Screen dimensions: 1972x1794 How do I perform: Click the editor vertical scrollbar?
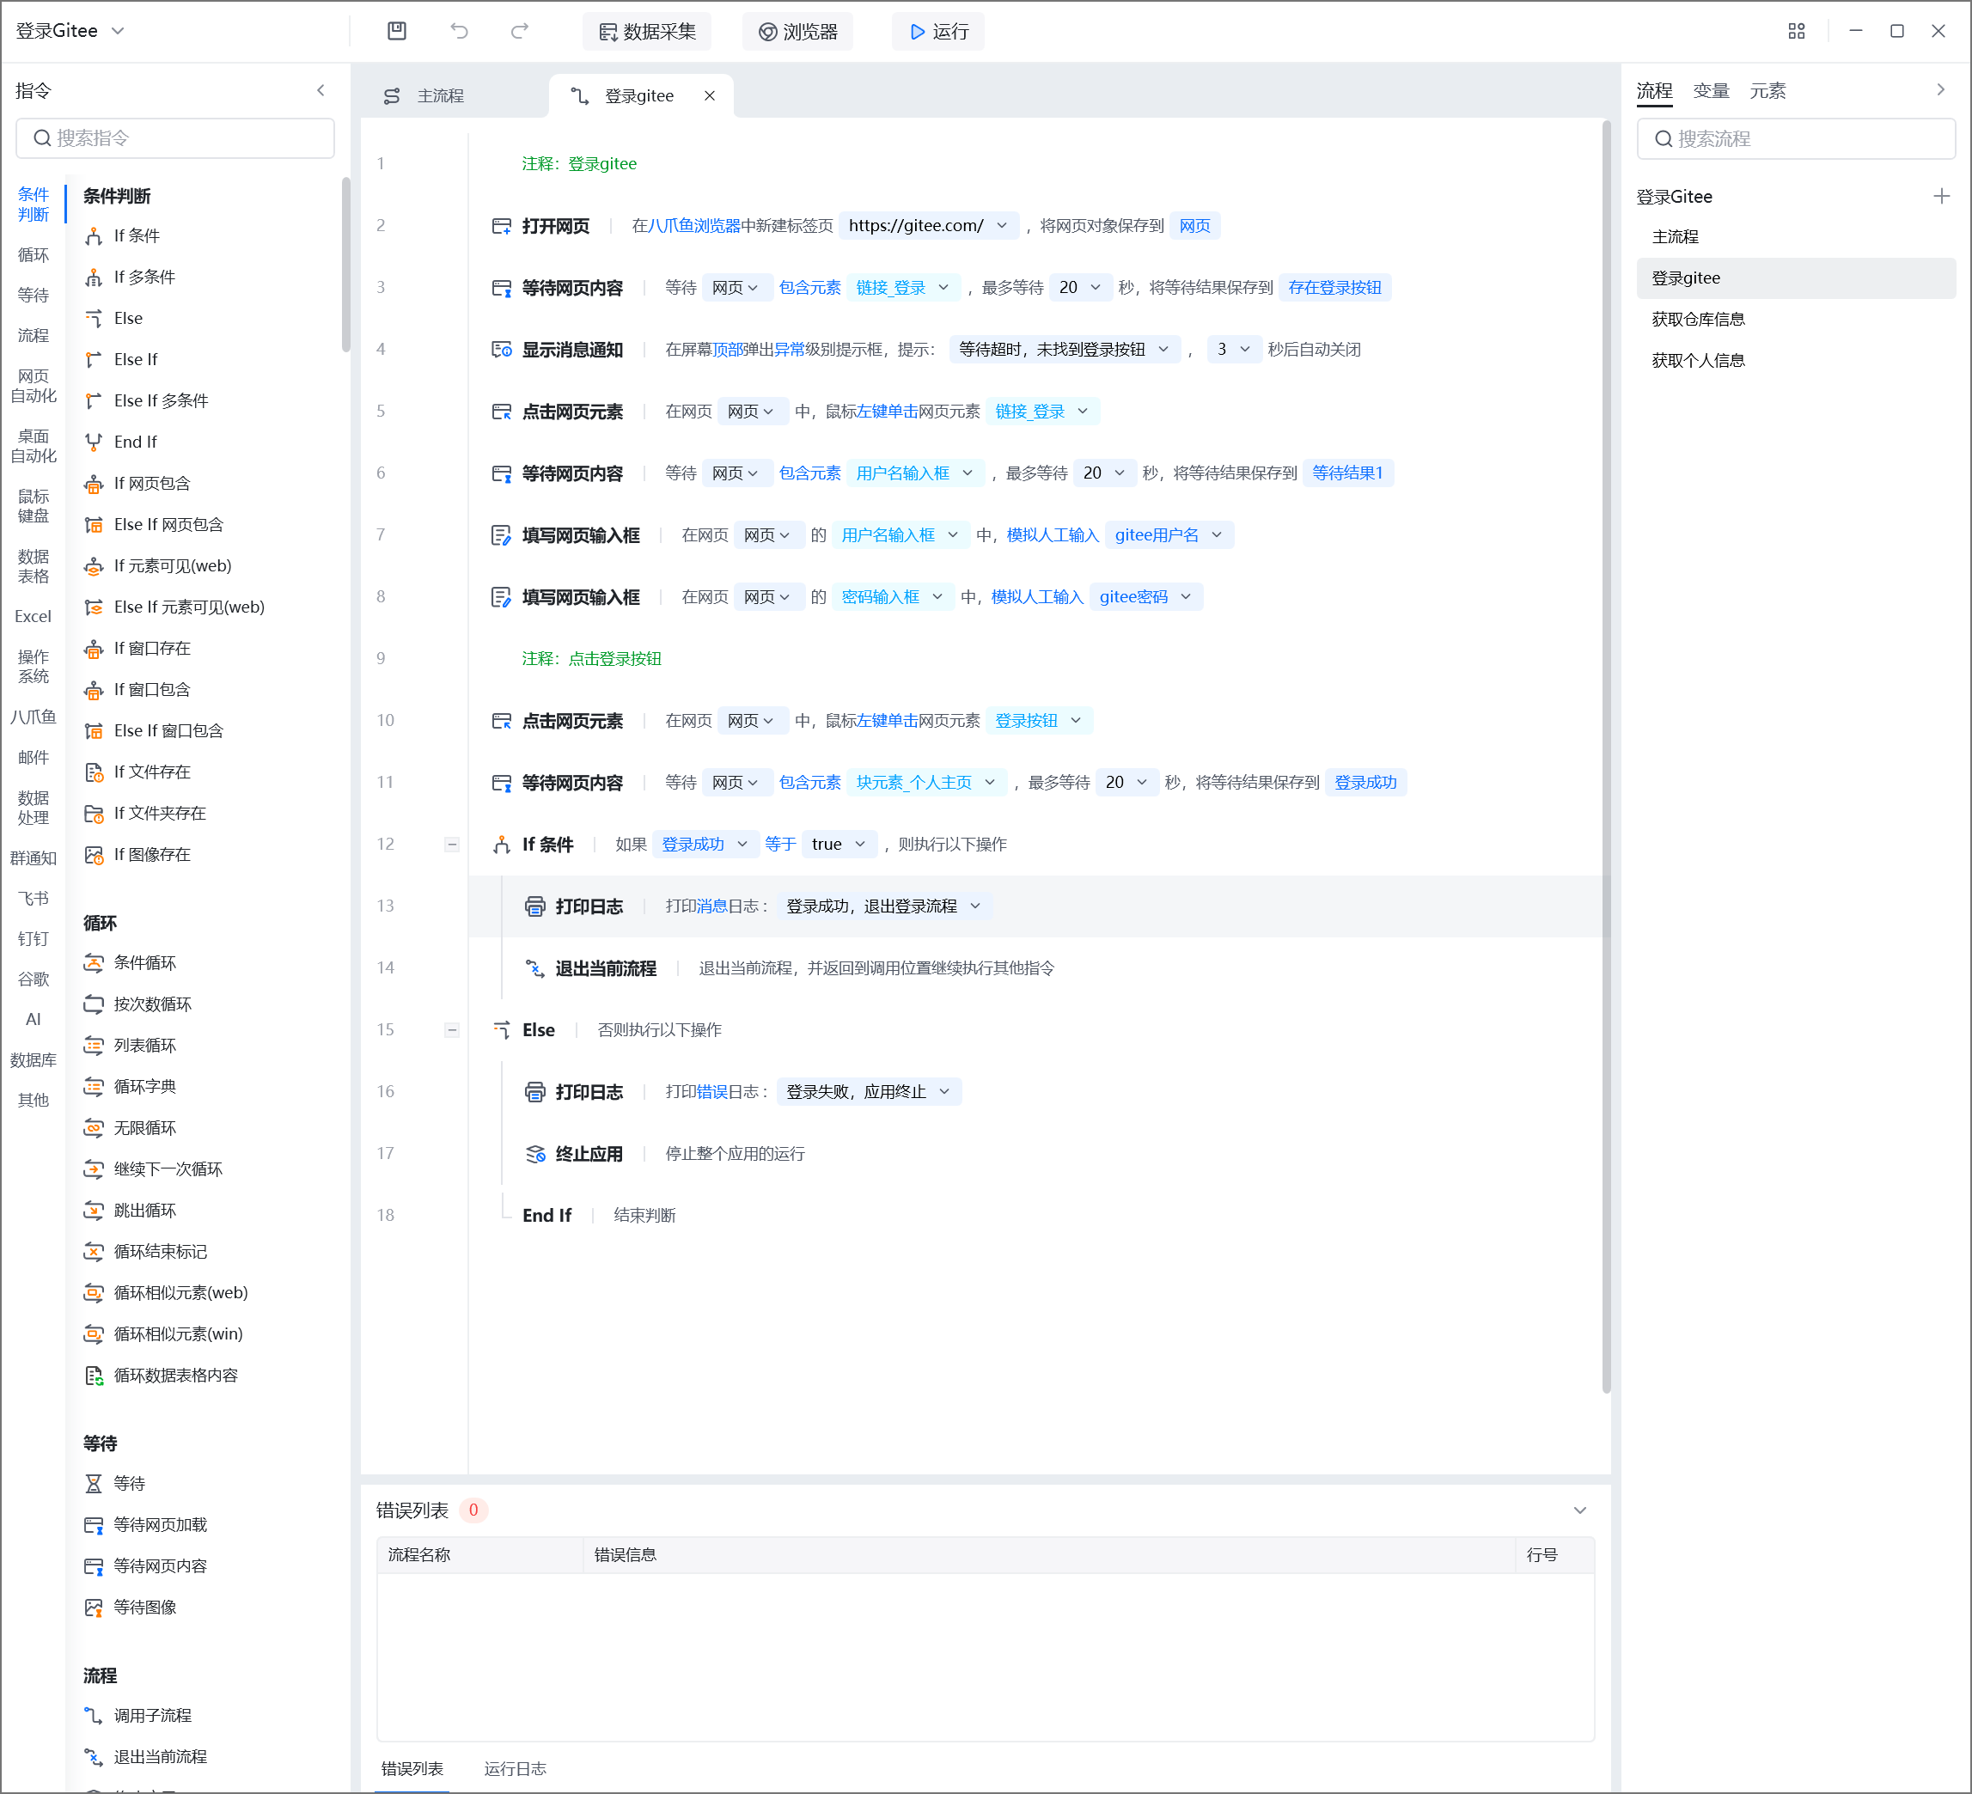pos(1606,756)
